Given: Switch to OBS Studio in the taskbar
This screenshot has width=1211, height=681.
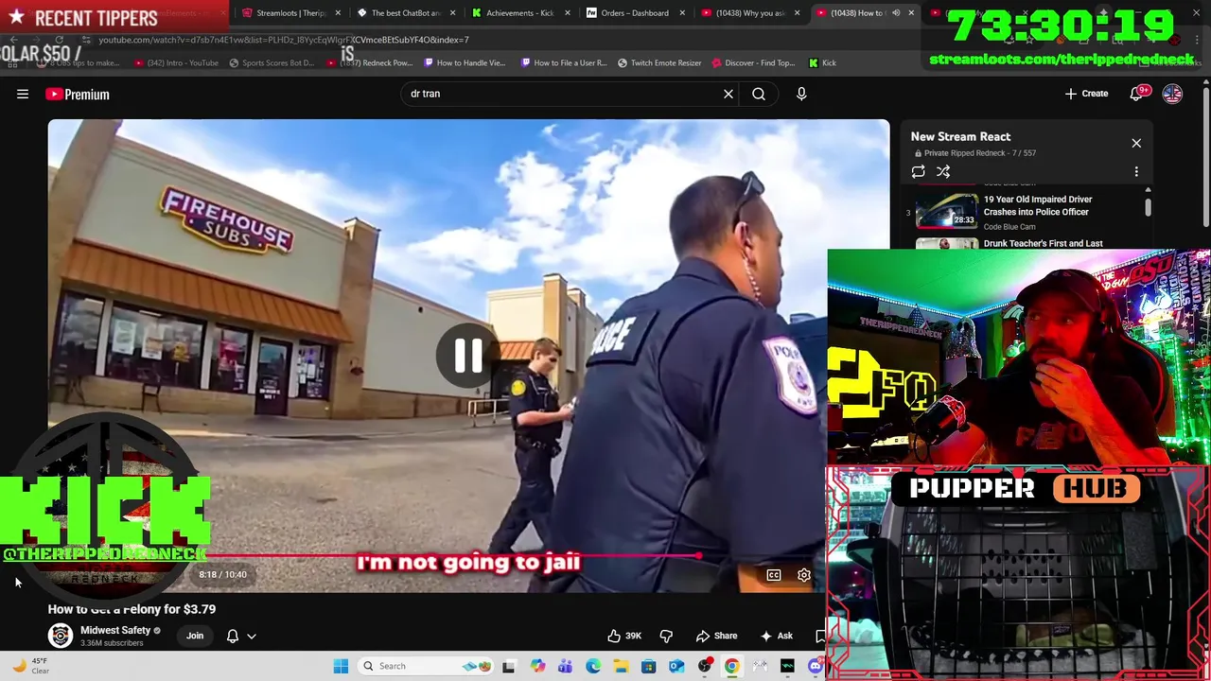Looking at the screenshot, I should pos(704,666).
